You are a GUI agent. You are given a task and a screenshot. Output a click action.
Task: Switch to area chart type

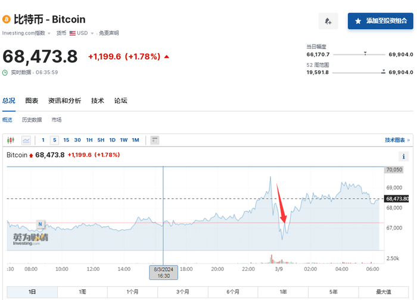[x=26, y=140]
